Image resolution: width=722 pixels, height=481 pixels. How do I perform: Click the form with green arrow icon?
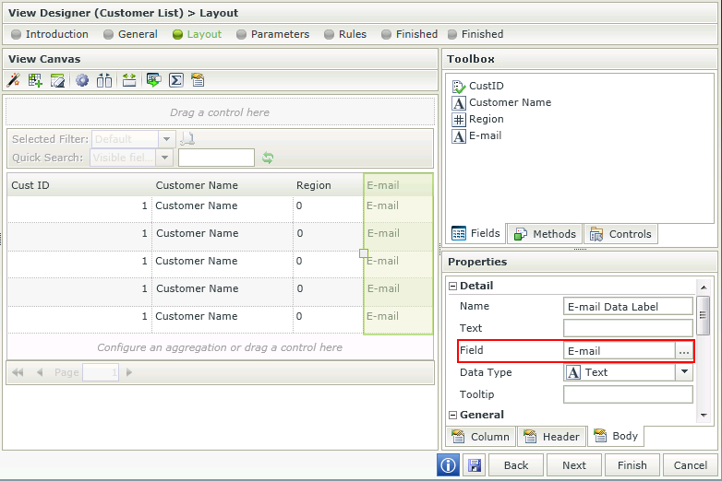tap(154, 80)
